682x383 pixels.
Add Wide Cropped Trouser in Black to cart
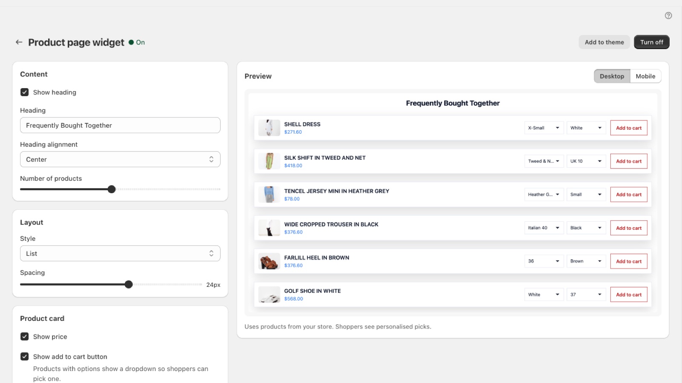point(629,228)
